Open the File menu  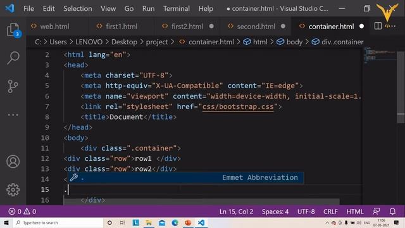[x=28, y=8]
